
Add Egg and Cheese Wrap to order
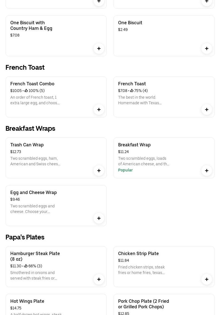click(x=99, y=218)
